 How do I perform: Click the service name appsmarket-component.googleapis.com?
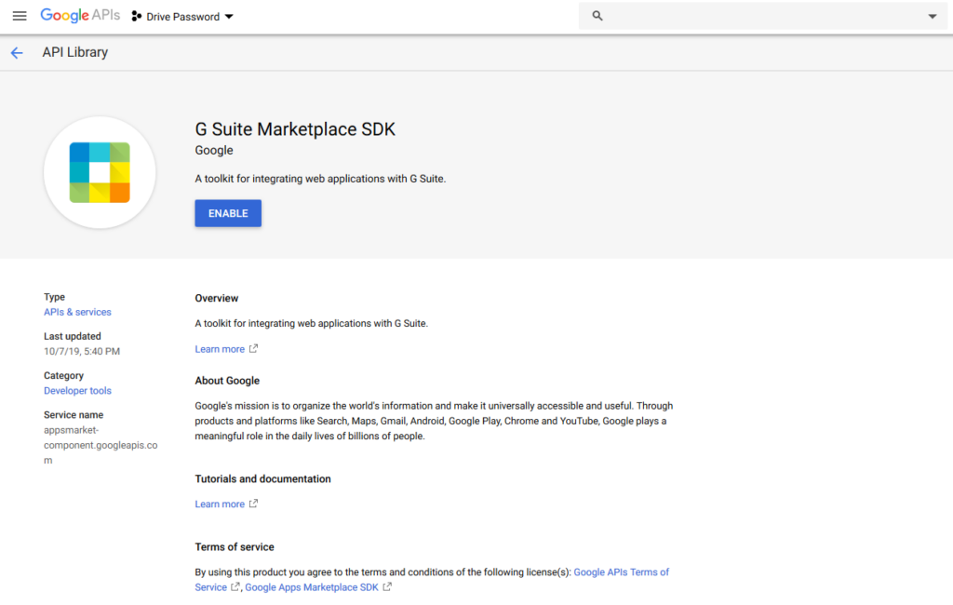101,445
